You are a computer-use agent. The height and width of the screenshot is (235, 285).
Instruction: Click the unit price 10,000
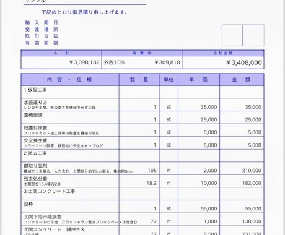click(x=209, y=183)
